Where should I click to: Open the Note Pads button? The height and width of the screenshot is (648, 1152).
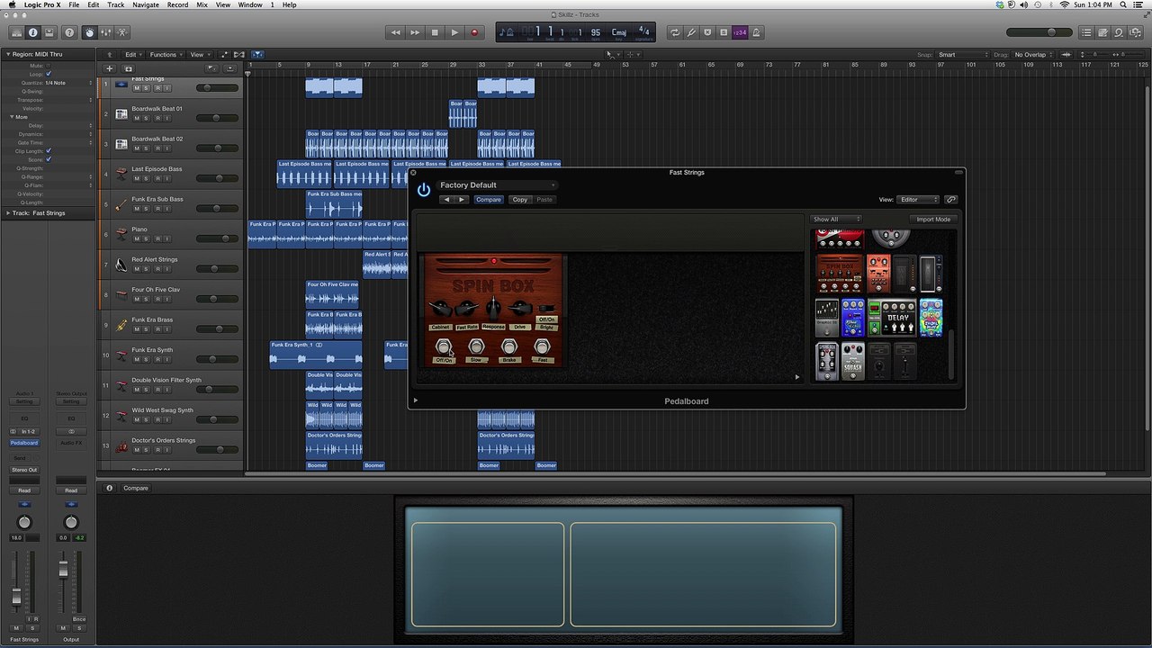coord(1102,32)
